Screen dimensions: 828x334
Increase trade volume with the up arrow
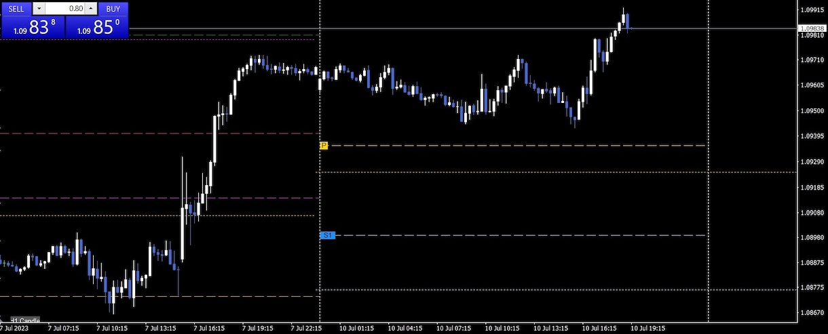pyautogui.click(x=91, y=9)
